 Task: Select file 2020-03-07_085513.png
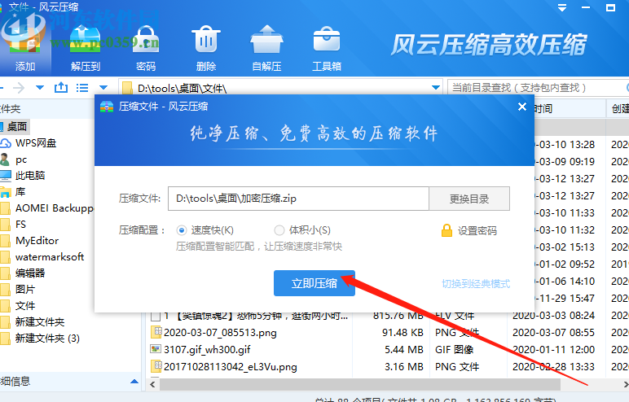(x=220, y=333)
